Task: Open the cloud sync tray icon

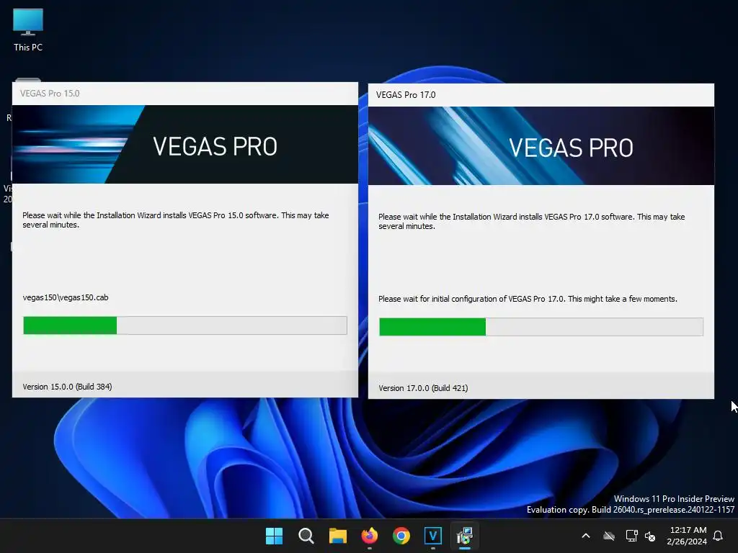Action: [609, 536]
